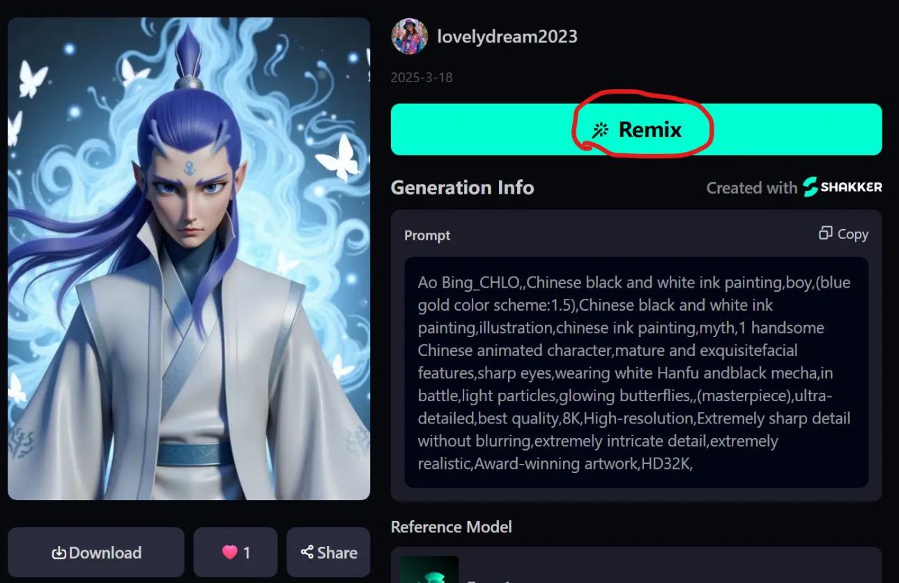Click the Copy text beside the prompt
Screen dimensions: 899x583
[x=853, y=234]
